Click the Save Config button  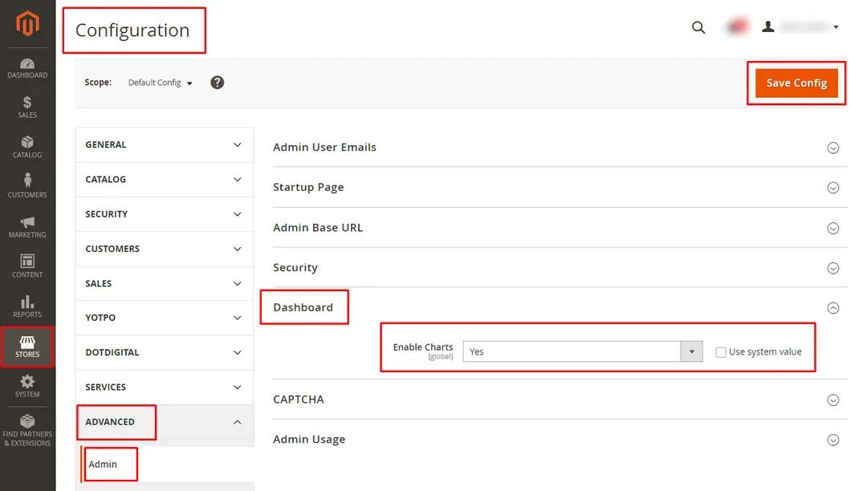pyautogui.click(x=796, y=83)
